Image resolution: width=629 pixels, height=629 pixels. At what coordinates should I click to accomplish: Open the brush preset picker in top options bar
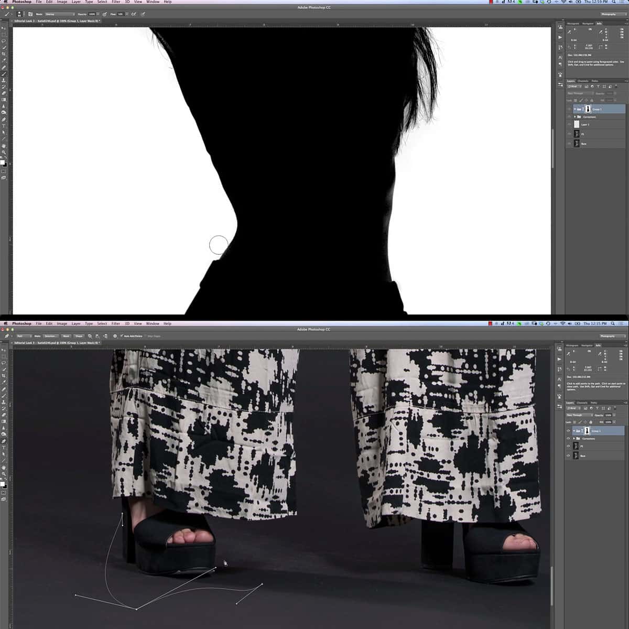22,15
